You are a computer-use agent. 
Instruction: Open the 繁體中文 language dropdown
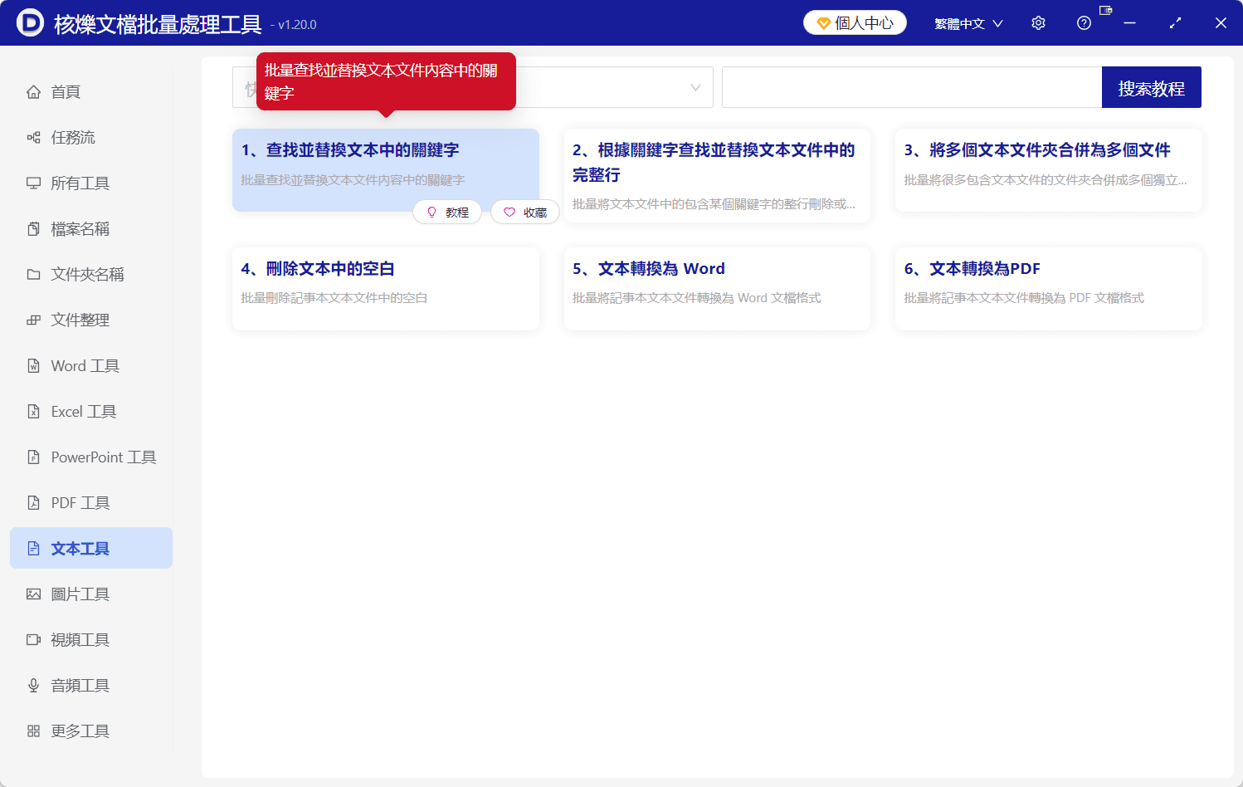point(968,22)
